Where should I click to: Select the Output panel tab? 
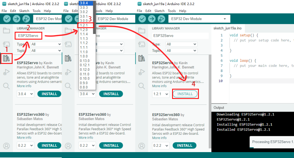tap(219, 108)
